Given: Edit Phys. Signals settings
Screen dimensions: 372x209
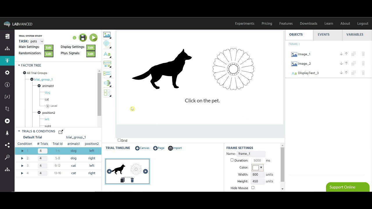Looking at the screenshot, I should click(91, 54).
